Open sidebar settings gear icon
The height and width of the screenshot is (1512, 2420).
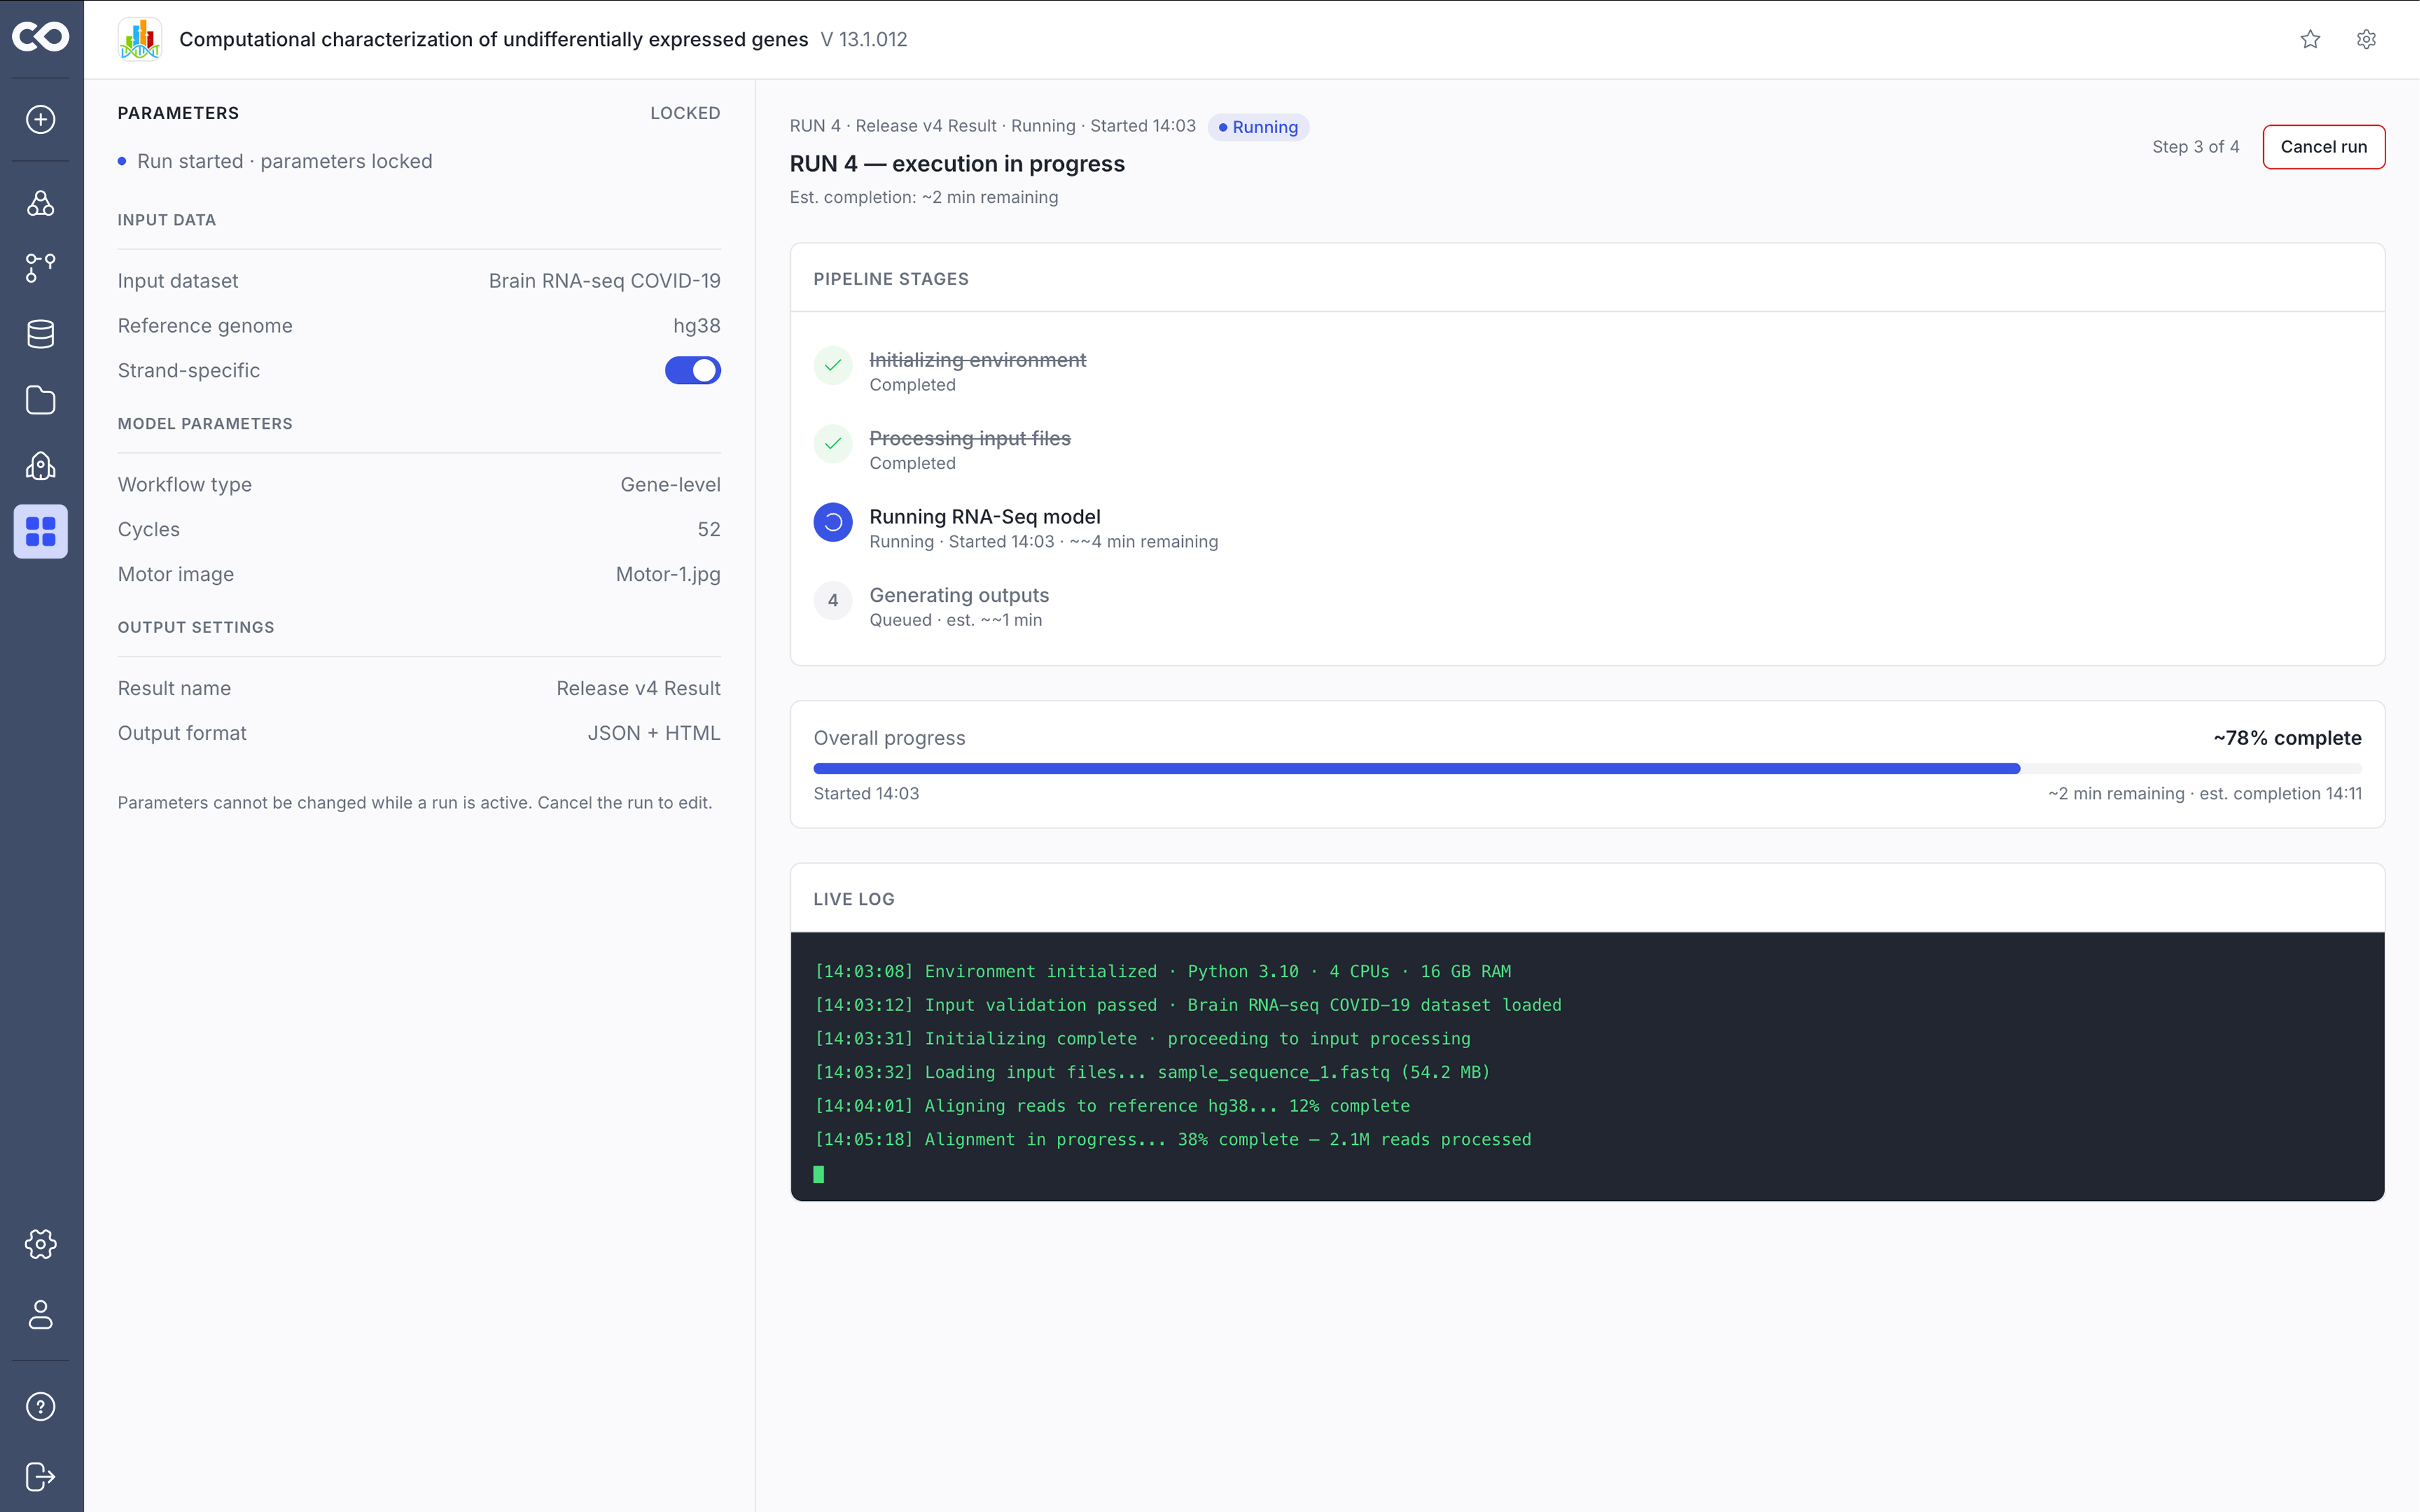pyautogui.click(x=41, y=1244)
